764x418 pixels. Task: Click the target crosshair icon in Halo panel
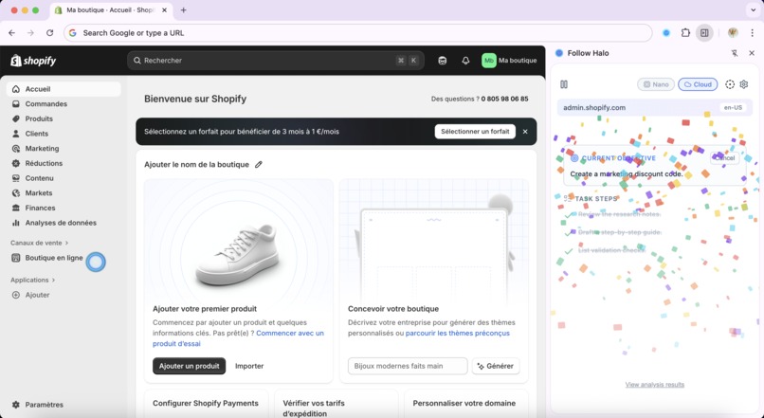tap(730, 84)
